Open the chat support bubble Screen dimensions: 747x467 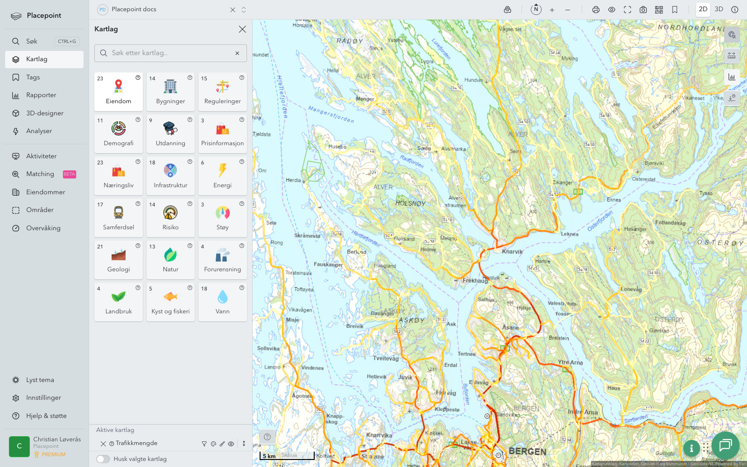pos(725,445)
